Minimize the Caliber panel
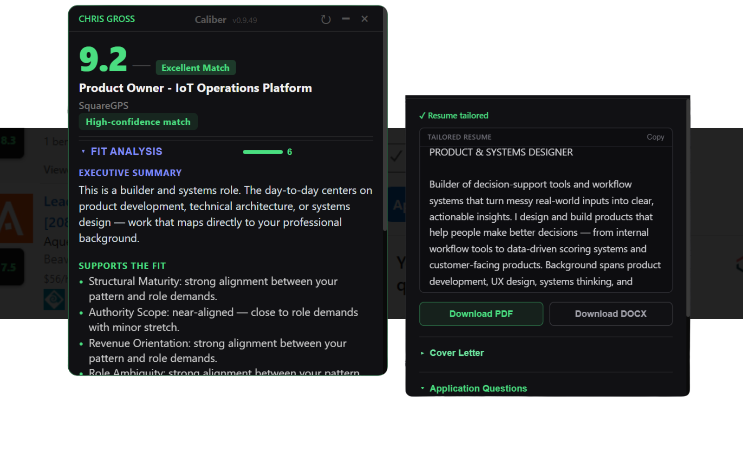The height and width of the screenshot is (464, 743). [x=345, y=19]
